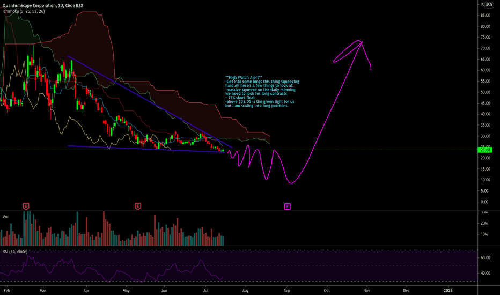Screen dimensions: 500x295
Task: Click the May earnings E marker
Action: pos(138,206)
